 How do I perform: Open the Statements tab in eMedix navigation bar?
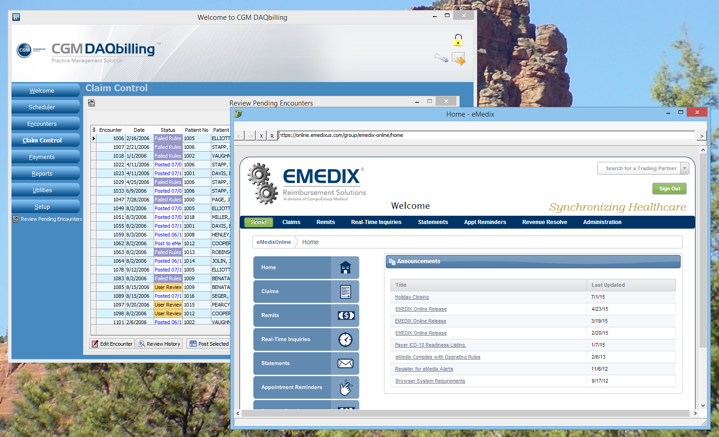click(433, 222)
